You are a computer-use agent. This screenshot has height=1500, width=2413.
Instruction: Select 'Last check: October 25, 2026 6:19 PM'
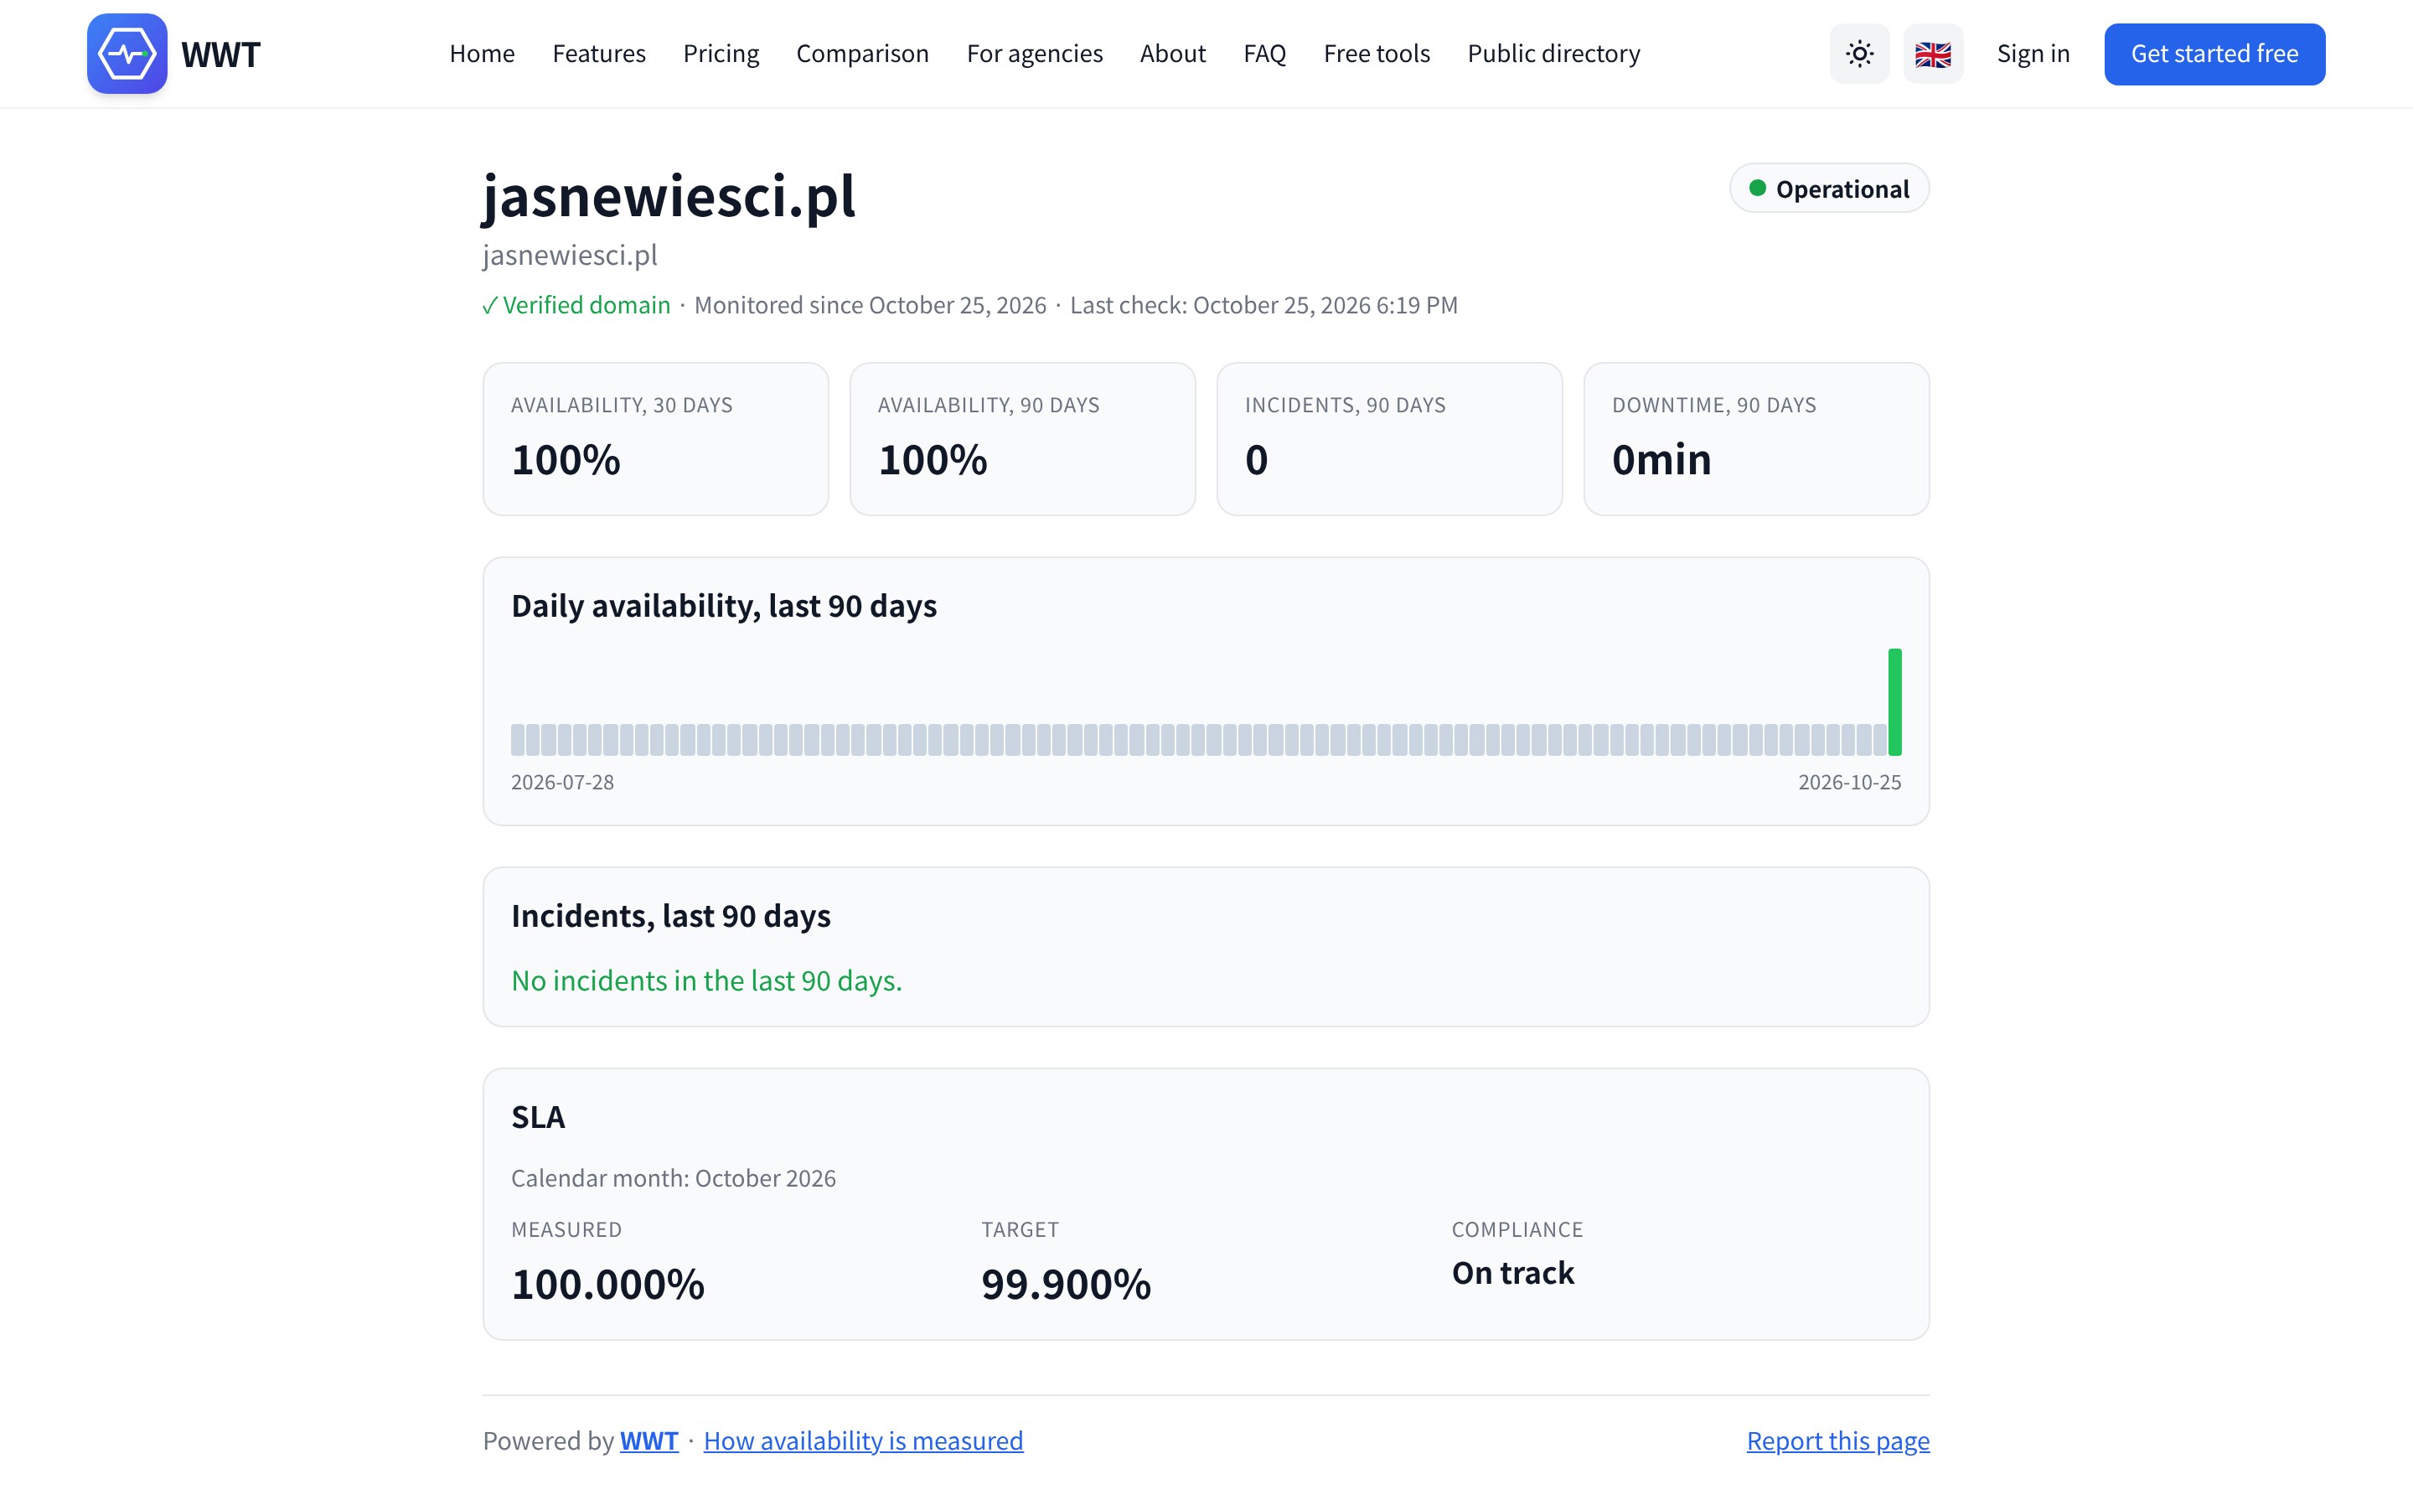[1263, 306]
